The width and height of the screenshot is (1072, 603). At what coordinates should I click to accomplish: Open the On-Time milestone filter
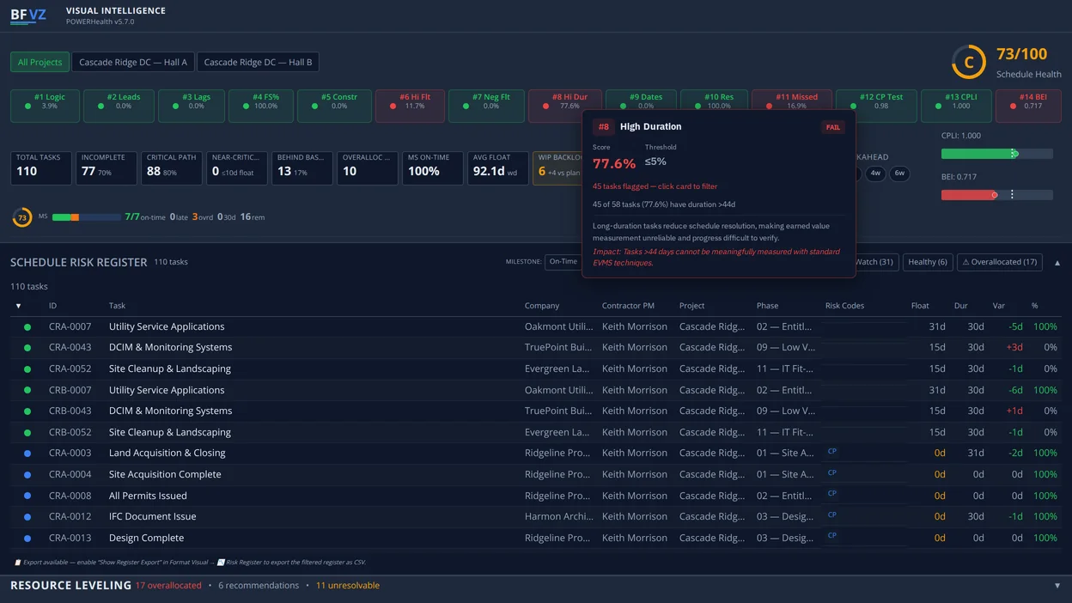pyautogui.click(x=563, y=262)
